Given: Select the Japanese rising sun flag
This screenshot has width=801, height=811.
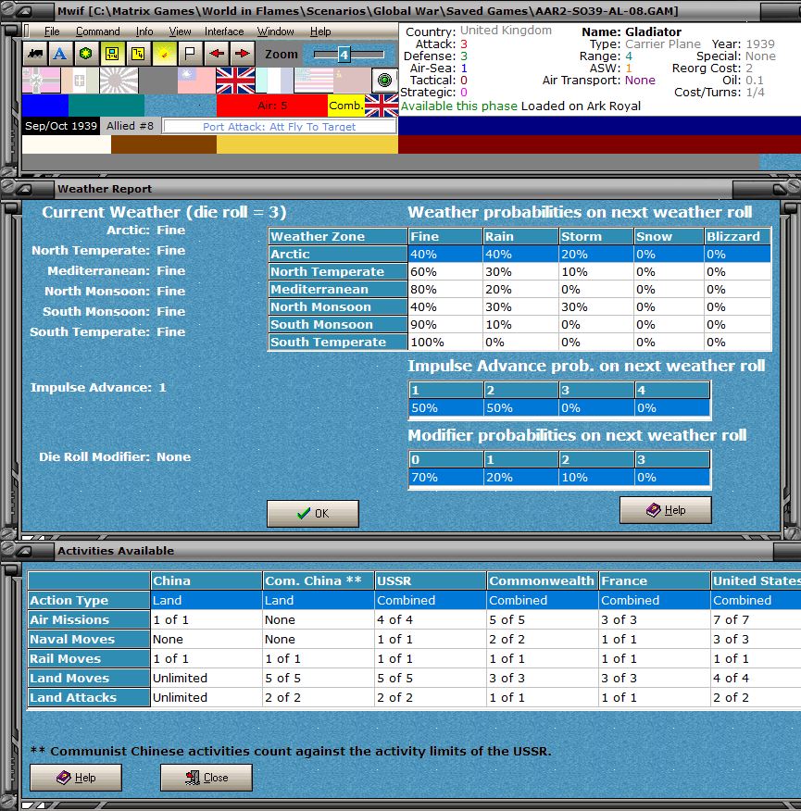Looking at the screenshot, I should [119, 81].
